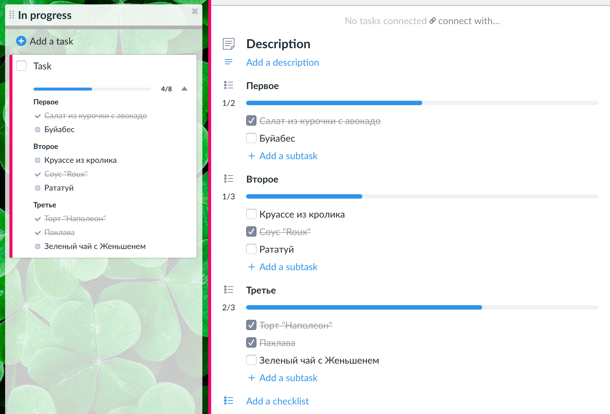This screenshot has width=610, height=414.
Task: Click the blue Add a checklist icon
Action: coord(229,401)
